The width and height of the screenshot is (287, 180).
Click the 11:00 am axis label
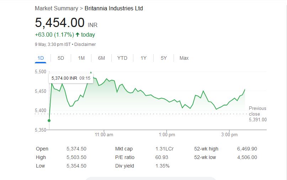pyautogui.click(x=104, y=135)
